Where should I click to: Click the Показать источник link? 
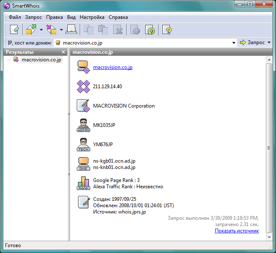237,231
